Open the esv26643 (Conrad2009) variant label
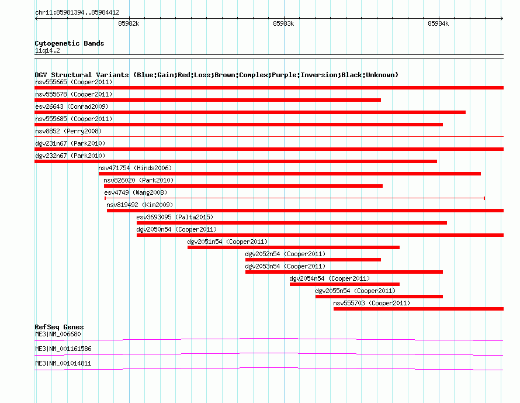This screenshot has width=520, height=403. pyautogui.click(x=72, y=106)
